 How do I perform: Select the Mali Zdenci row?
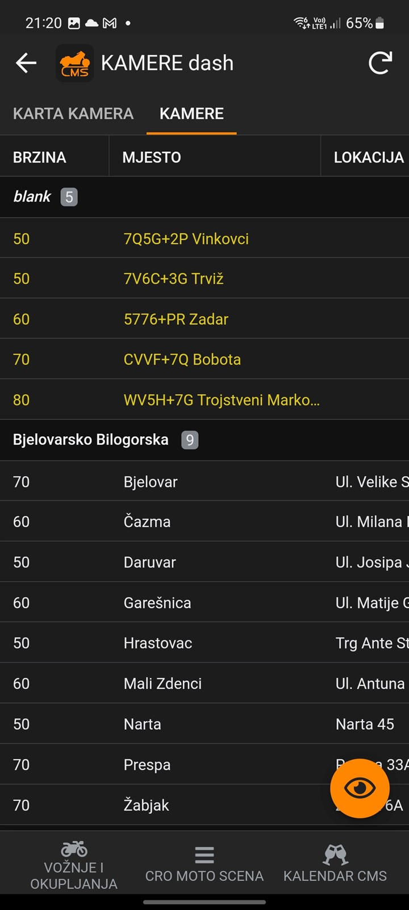coord(204,683)
